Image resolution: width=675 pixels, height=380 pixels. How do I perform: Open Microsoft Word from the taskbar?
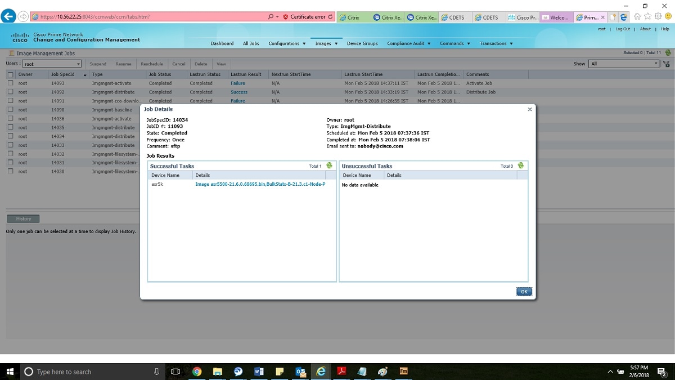(x=259, y=372)
